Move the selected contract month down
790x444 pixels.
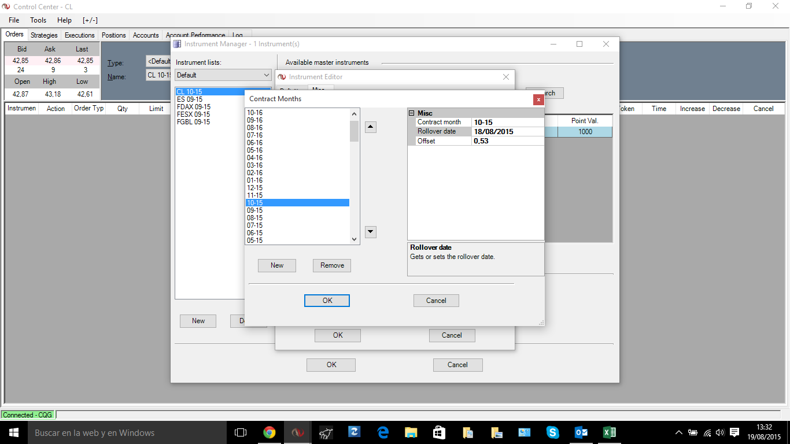pos(371,232)
